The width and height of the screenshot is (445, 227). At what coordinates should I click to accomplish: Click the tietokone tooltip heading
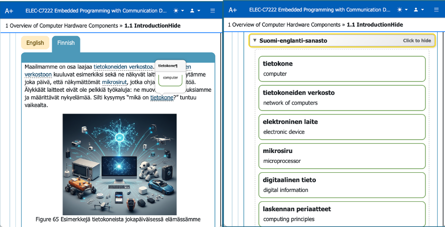[168, 66]
